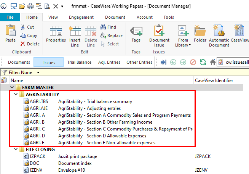Click the green Forward navigation arrow
The width and height of the screenshot is (249, 174).
point(183,62)
